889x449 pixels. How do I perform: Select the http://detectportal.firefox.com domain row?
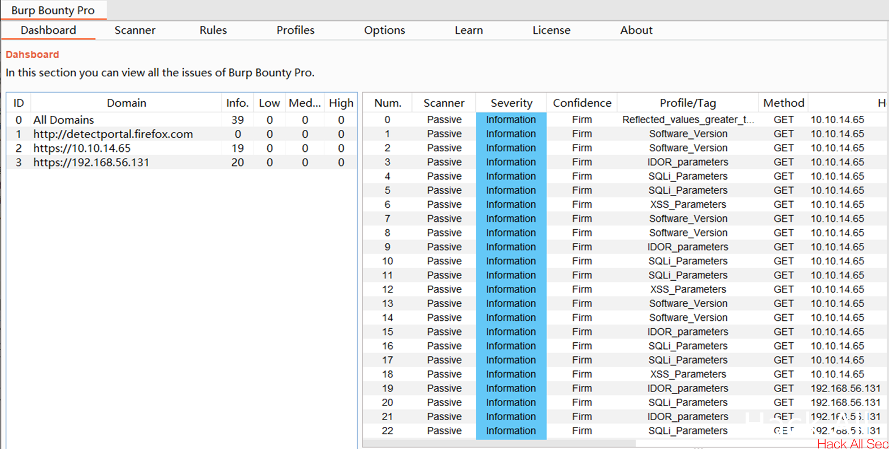(x=182, y=134)
